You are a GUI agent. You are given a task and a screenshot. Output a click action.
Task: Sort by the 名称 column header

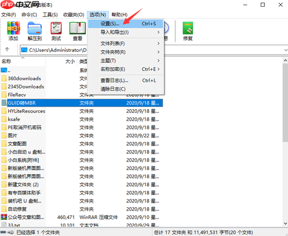[x=23, y=61]
